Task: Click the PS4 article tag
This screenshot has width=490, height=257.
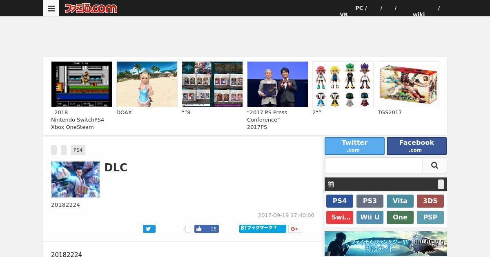Action: tap(78, 150)
